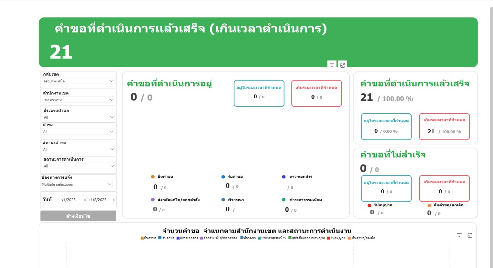Open filter icon above bar chart

459,235
